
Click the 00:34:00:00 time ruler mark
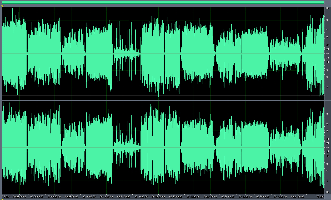pyautogui.click(x=297, y=196)
